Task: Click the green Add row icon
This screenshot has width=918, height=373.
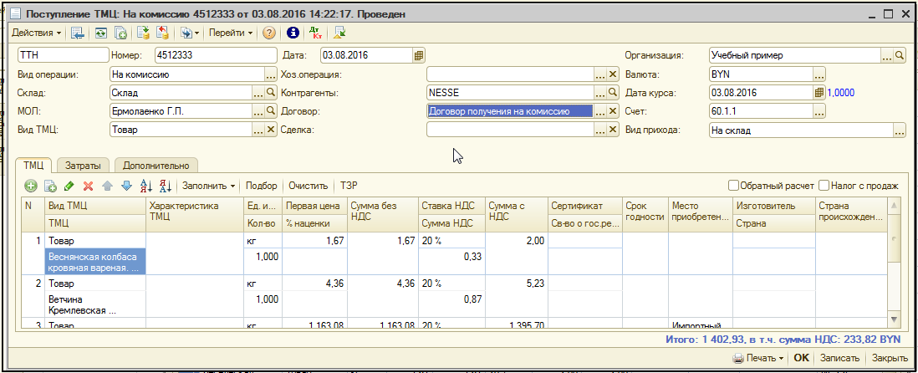Action: 31,186
